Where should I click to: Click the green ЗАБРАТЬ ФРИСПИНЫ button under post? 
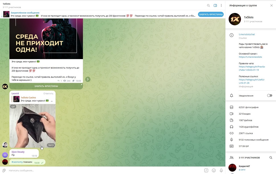point(46,86)
